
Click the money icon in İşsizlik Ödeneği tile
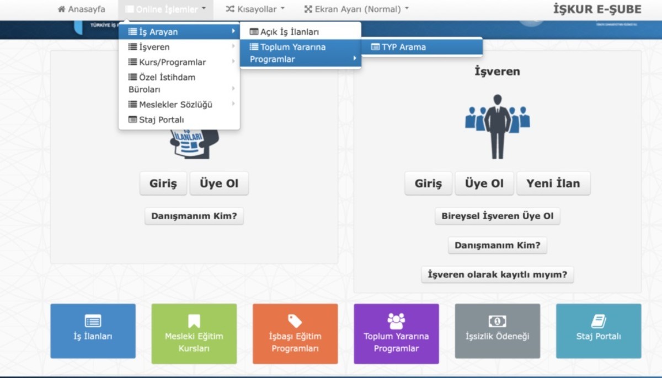(498, 321)
